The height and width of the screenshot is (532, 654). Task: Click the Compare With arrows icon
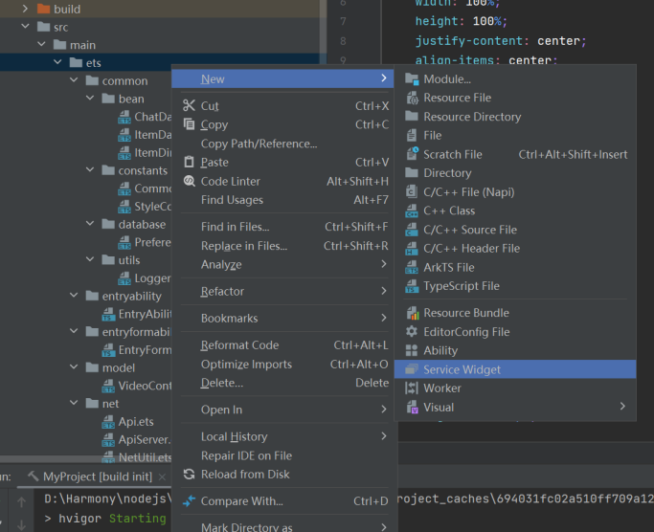(x=189, y=500)
